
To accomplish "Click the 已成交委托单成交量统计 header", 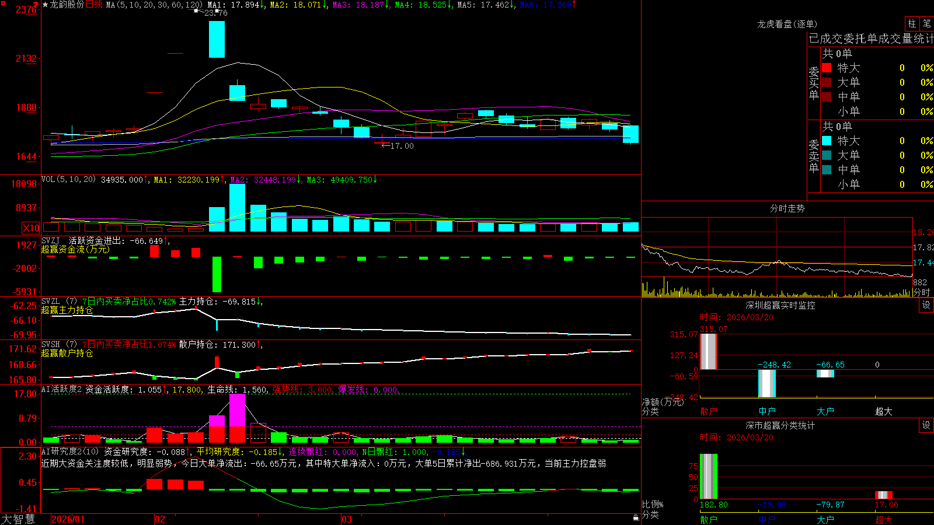I will click(x=871, y=38).
